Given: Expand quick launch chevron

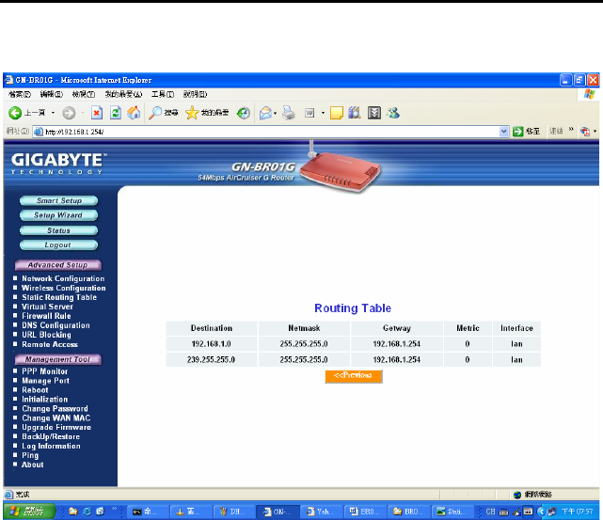Looking at the screenshot, I should pyautogui.click(x=114, y=509).
